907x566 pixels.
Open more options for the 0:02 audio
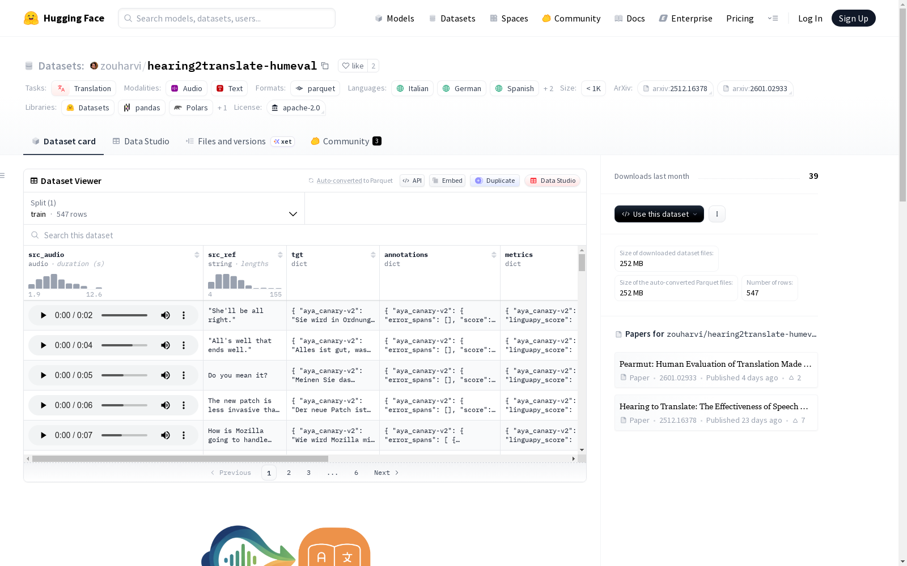tap(184, 315)
